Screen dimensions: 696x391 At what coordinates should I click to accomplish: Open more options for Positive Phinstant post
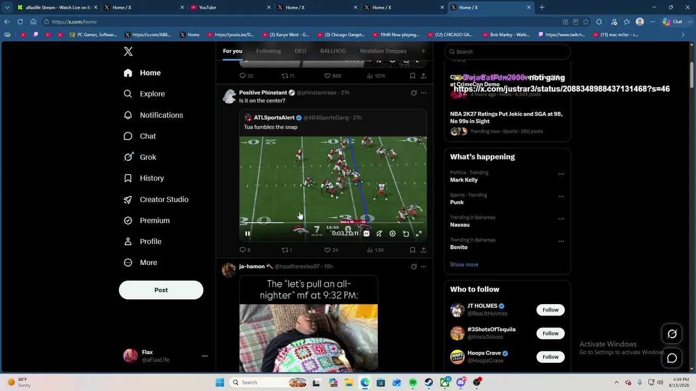coord(424,93)
